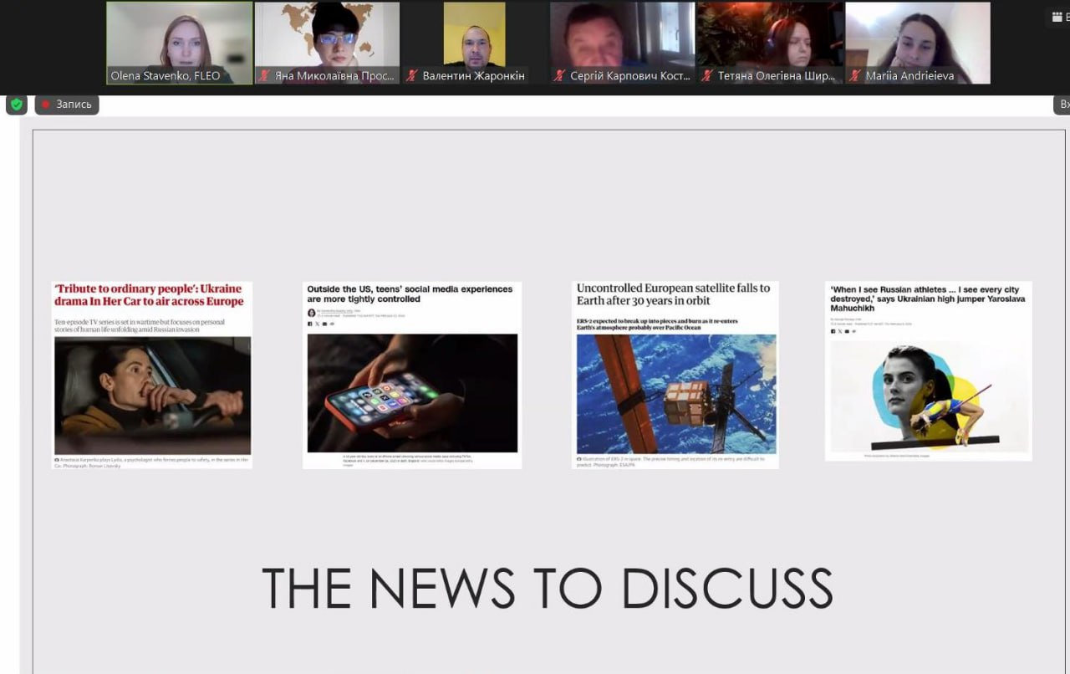Click Тетяна Олегівна's muted microphone icon
This screenshot has width=1070, height=674.
click(x=707, y=76)
